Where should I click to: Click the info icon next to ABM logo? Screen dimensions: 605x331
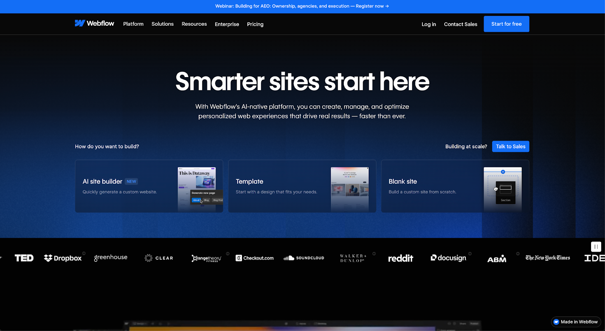[x=518, y=254]
